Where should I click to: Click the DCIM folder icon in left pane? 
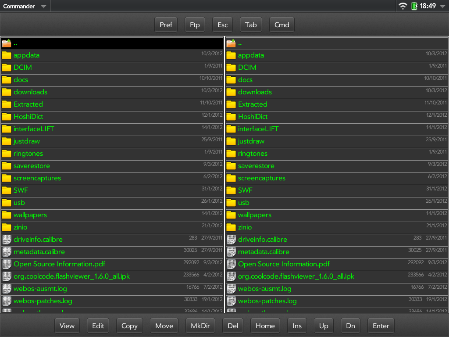point(7,68)
